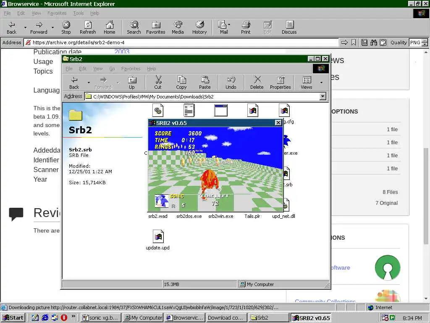Select the srb2dos.exe file label
The image size is (430, 323).
point(189,216)
